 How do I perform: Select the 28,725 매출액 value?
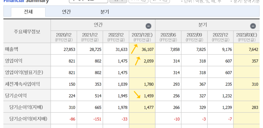pyautogui.click(x=96, y=49)
